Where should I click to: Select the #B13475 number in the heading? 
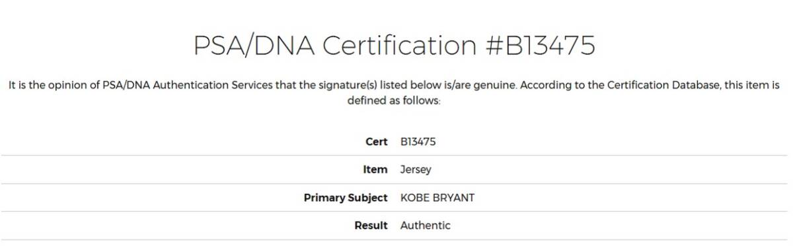540,44
